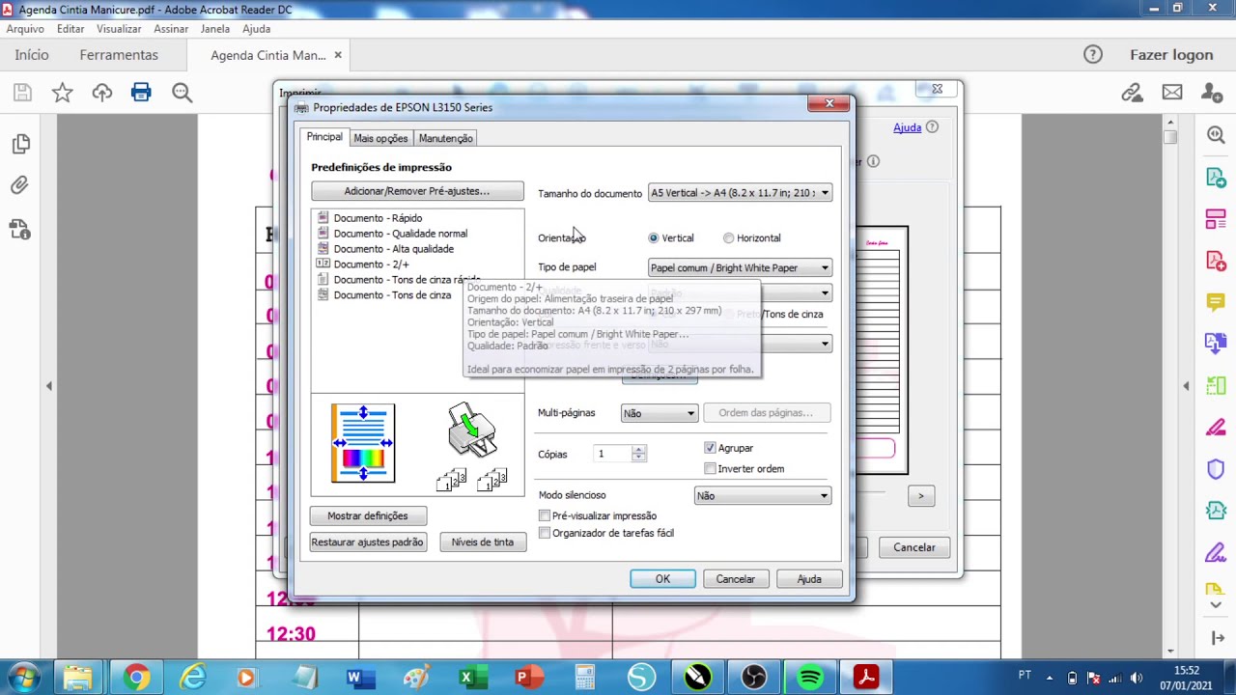Screen dimensions: 1236x695
Task: Switch to the Mais opções tab
Action: [x=380, y=139]
